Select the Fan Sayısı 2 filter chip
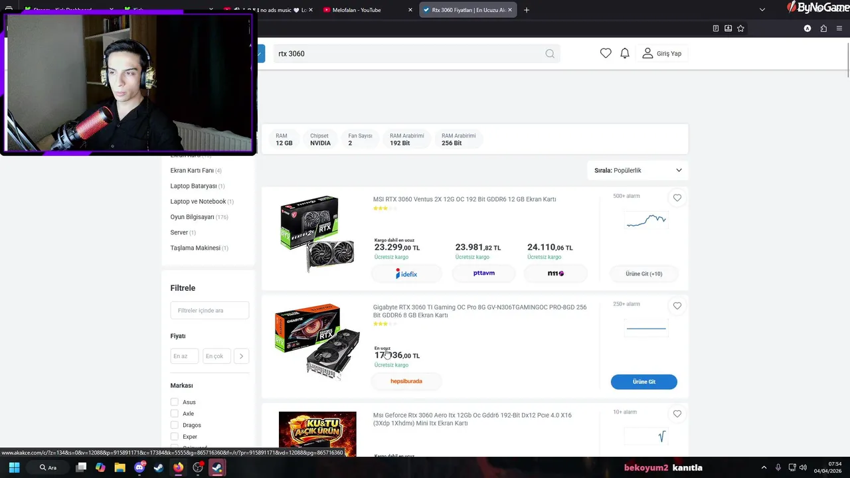850x478 pixels. click(x=360, y=139)
